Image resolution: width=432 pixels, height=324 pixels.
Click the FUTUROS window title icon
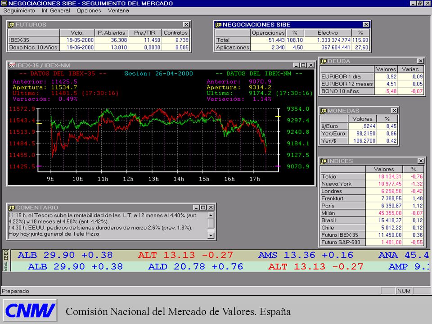(x=11, y=25)
